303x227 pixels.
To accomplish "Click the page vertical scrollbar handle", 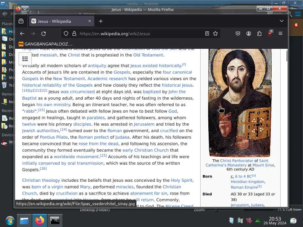I will tap(287, 56).
